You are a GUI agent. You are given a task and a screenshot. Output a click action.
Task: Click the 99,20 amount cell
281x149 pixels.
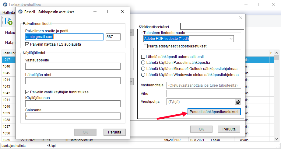point(161,140)
